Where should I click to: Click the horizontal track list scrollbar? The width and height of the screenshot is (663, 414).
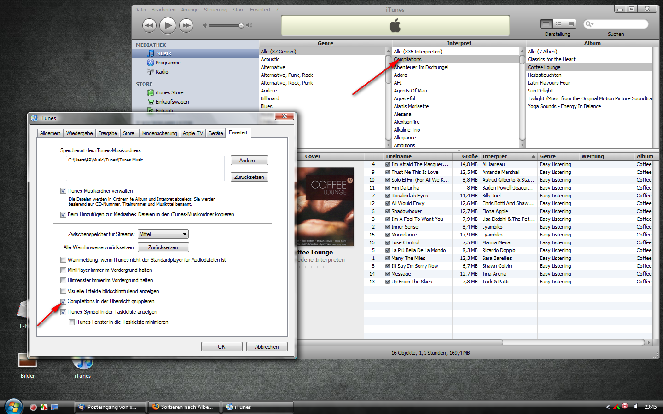[x=400, y=342]
